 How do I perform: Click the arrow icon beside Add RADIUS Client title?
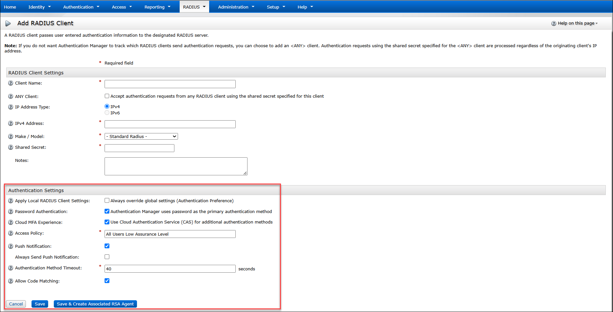click(x=8, y=23)
